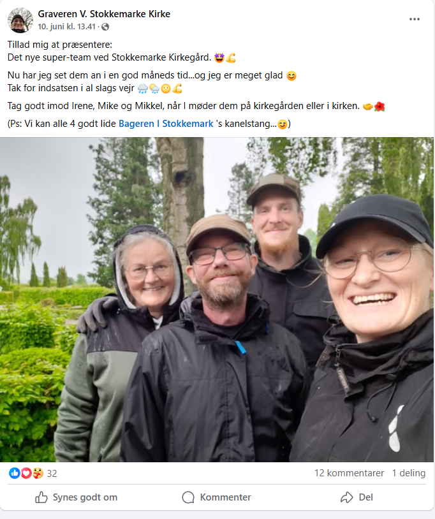
Task: Click the speech bubble Kommenter icon
Action: click(188, 497)
